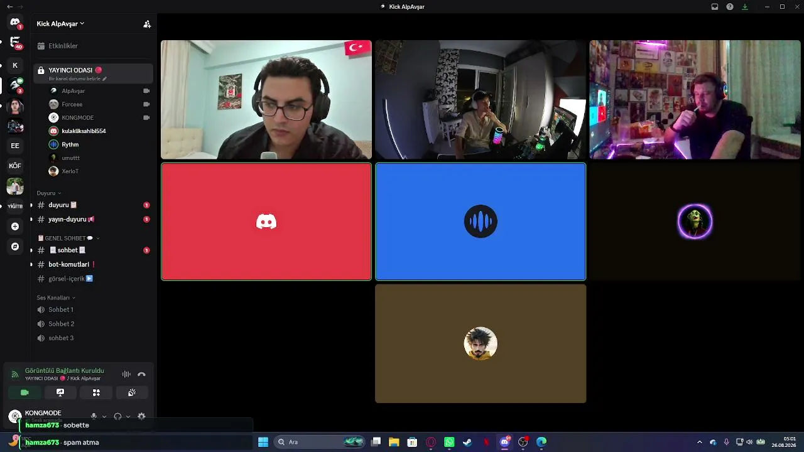804x452 pixels.
Task: Open the soundboard button
Action: click(x=132, y=392)
